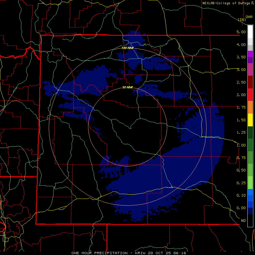Select the black ND swatch in legend
The image size is (255, 255).
(250, 220)
